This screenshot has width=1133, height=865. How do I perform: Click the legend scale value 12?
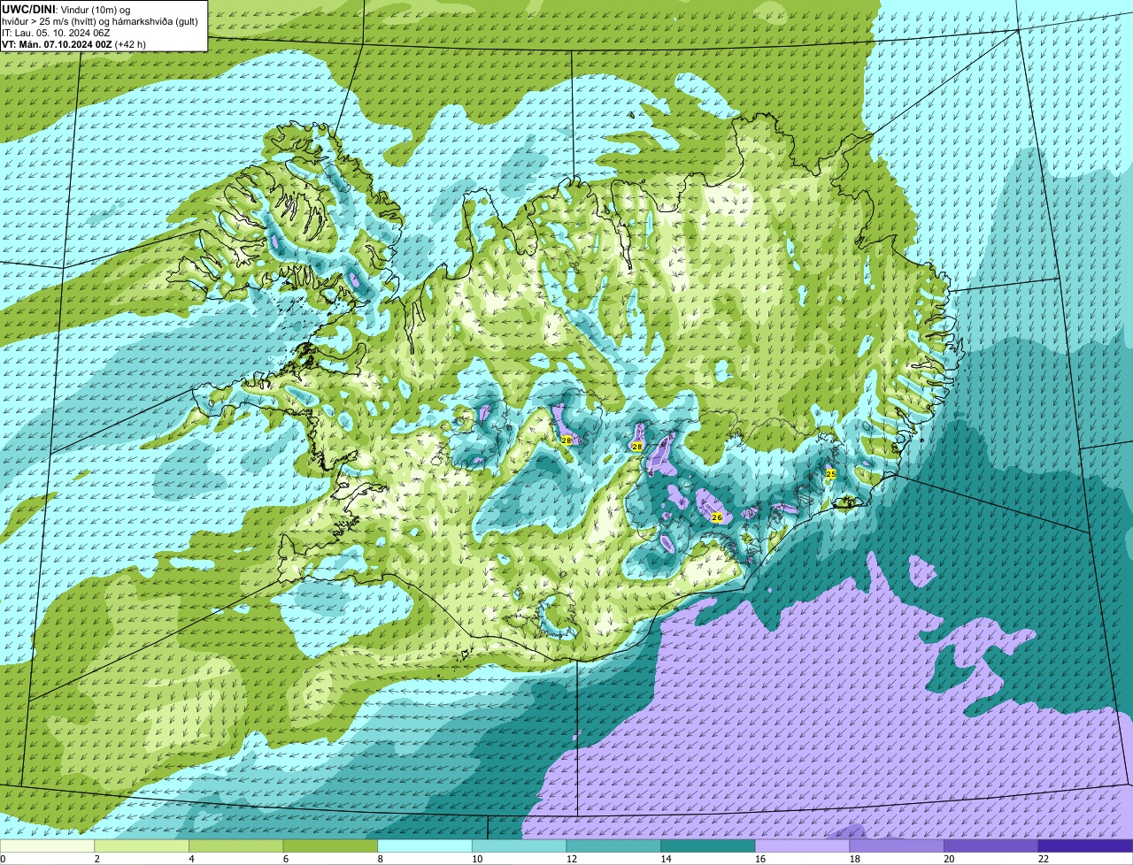[x=572, y=859]
